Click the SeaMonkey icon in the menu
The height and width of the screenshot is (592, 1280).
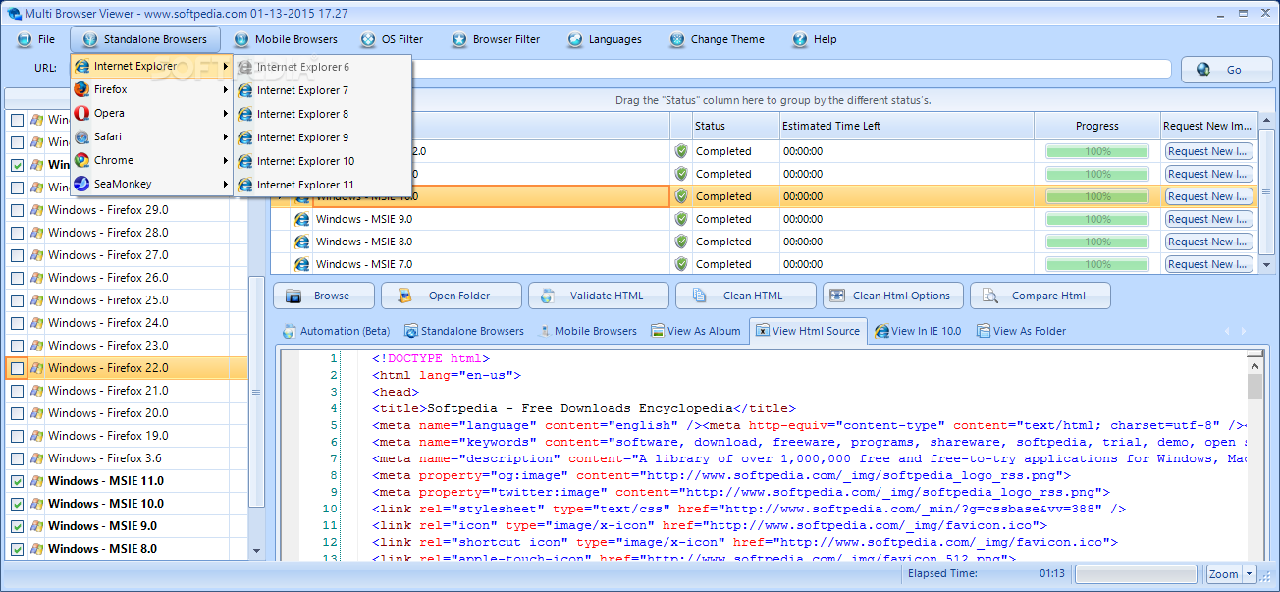coord(81,184)
